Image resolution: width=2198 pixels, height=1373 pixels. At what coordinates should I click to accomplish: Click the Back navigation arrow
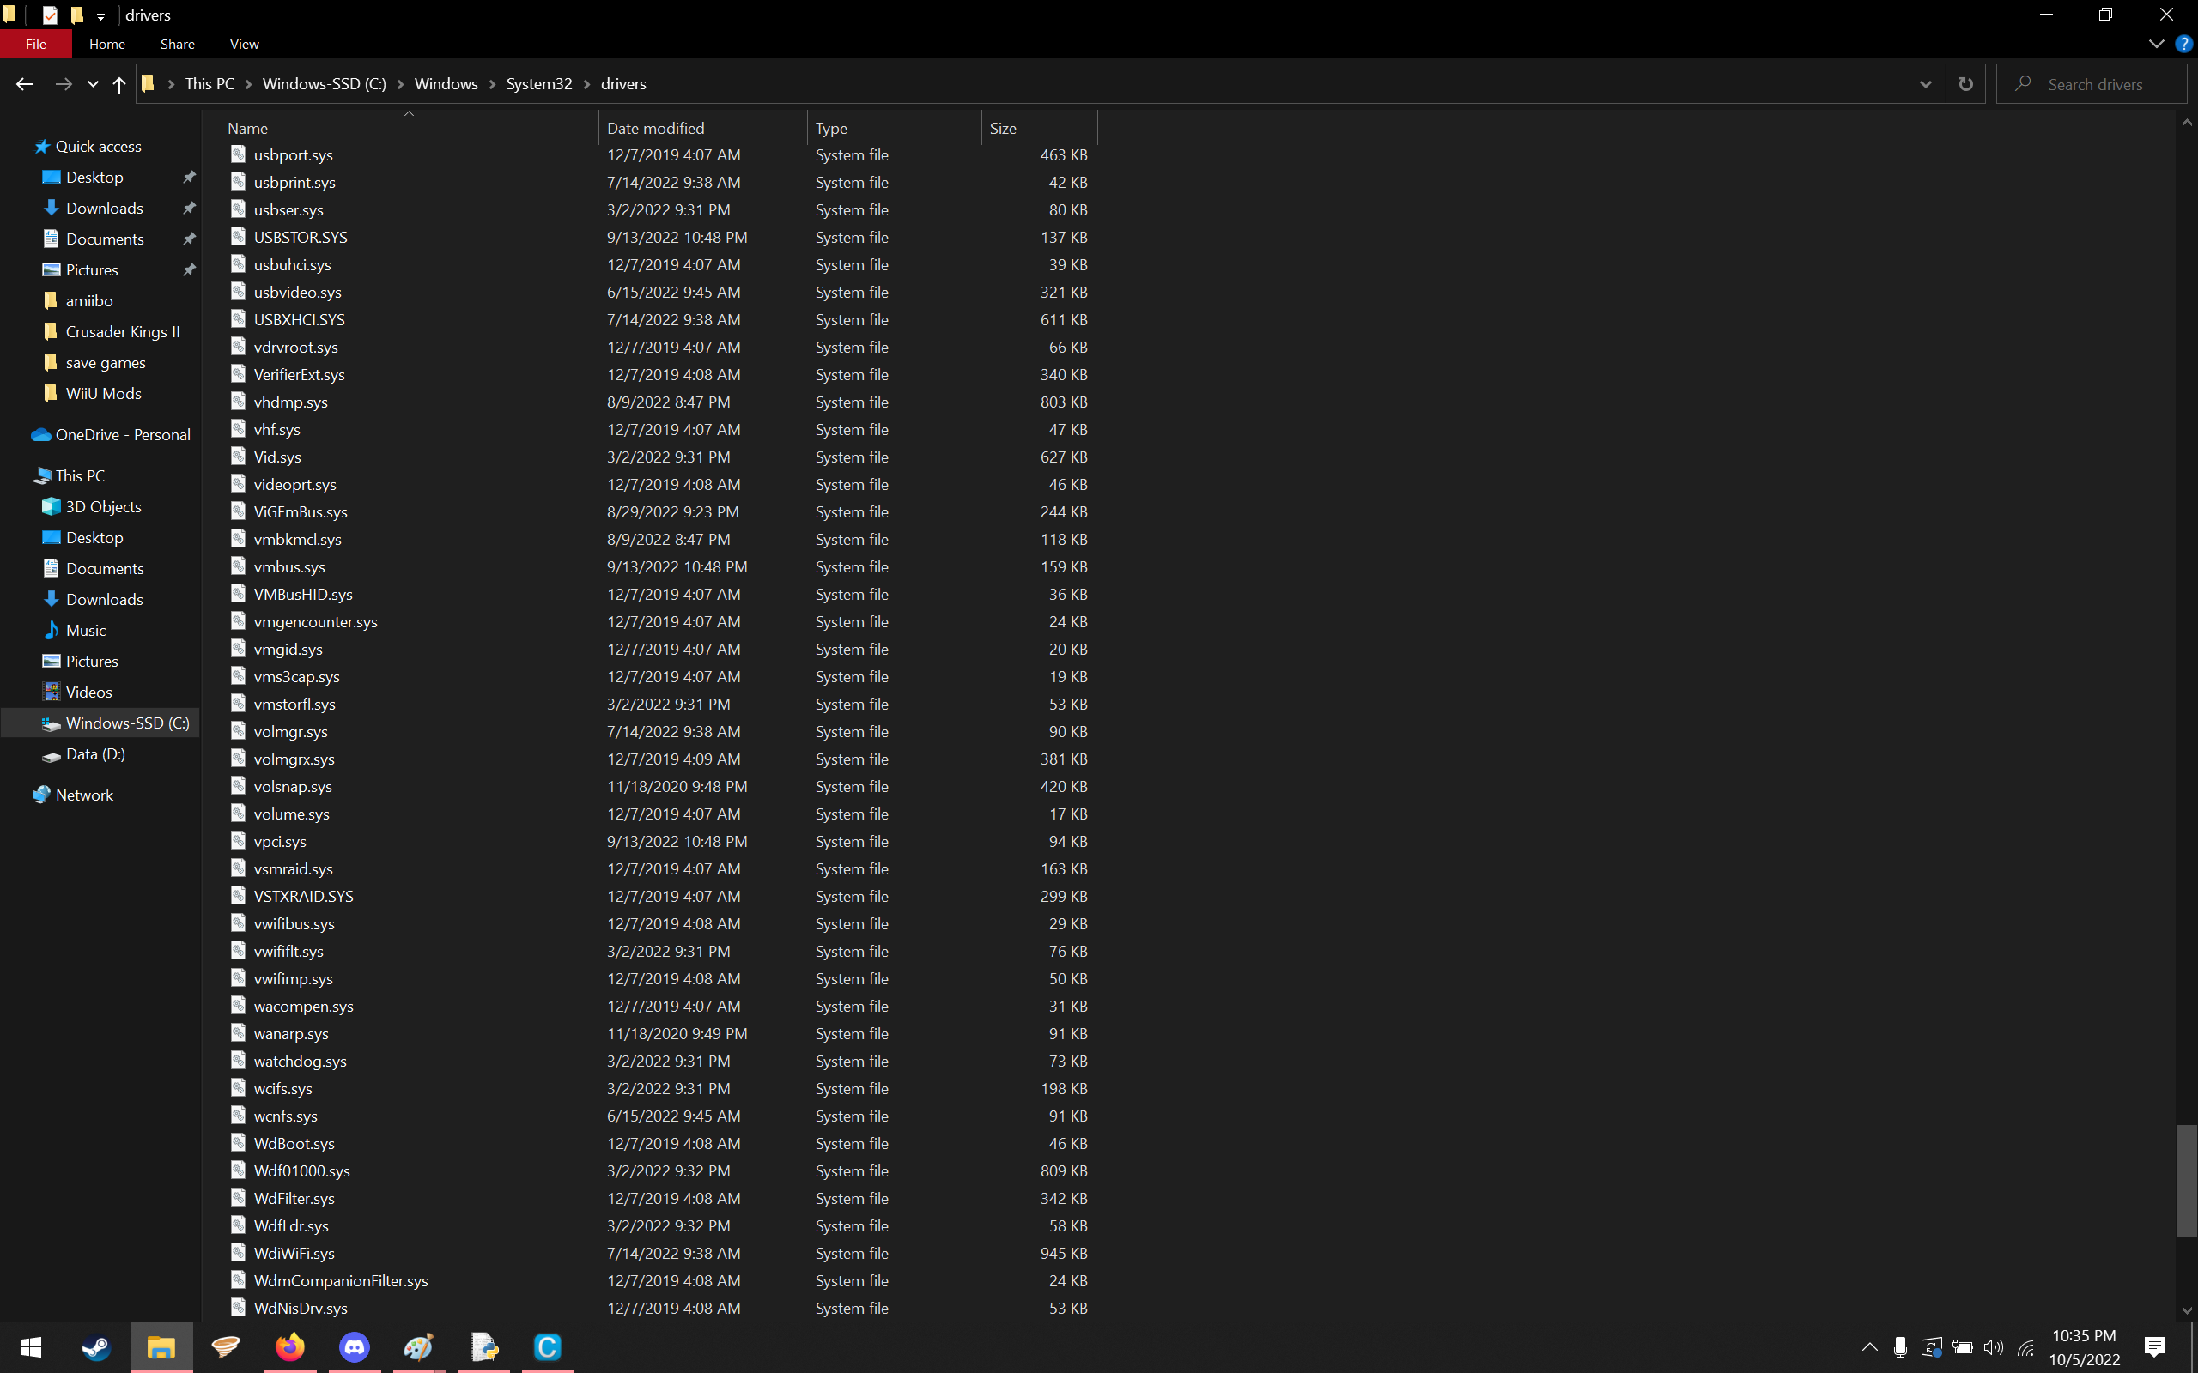(25, 83)
